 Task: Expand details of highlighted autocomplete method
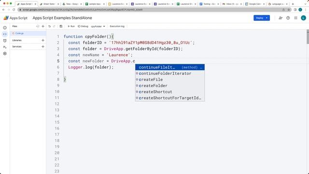pyautogui.click(x=201, y=67)
